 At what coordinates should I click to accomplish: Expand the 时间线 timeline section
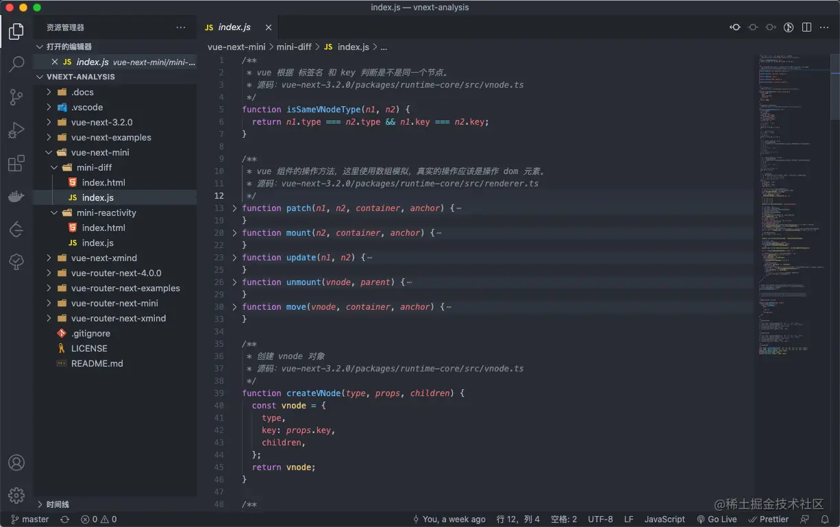[115, 504]
